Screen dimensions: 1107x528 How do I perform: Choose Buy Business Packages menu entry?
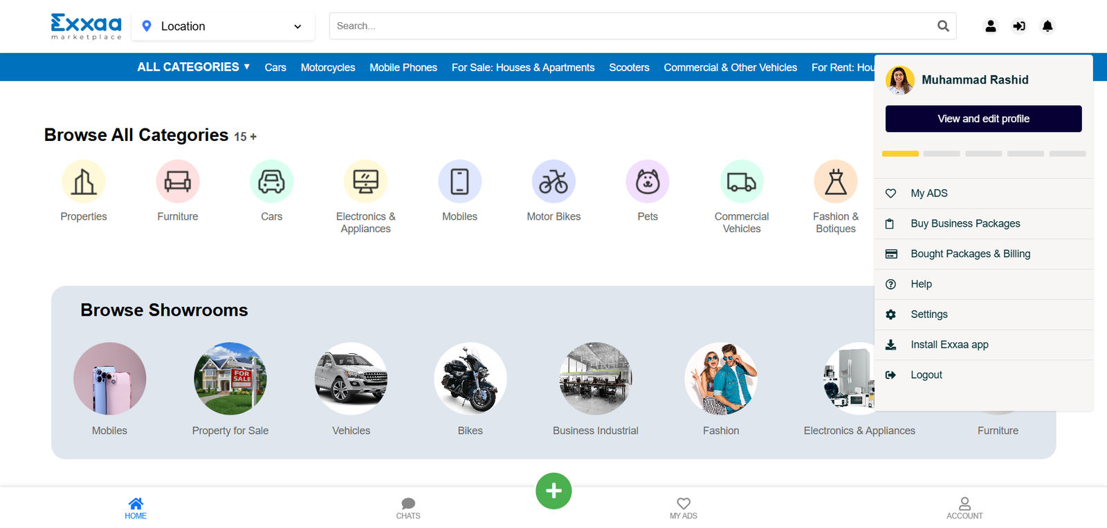click(x=964, y=223)
